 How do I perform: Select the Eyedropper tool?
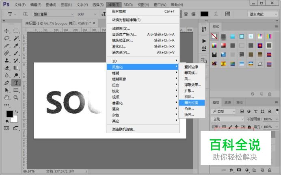click(x=16, y=45)
